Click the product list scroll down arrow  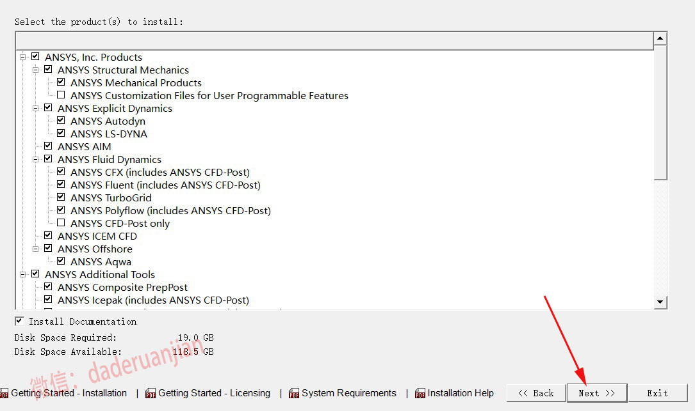(x=660, y=302)
